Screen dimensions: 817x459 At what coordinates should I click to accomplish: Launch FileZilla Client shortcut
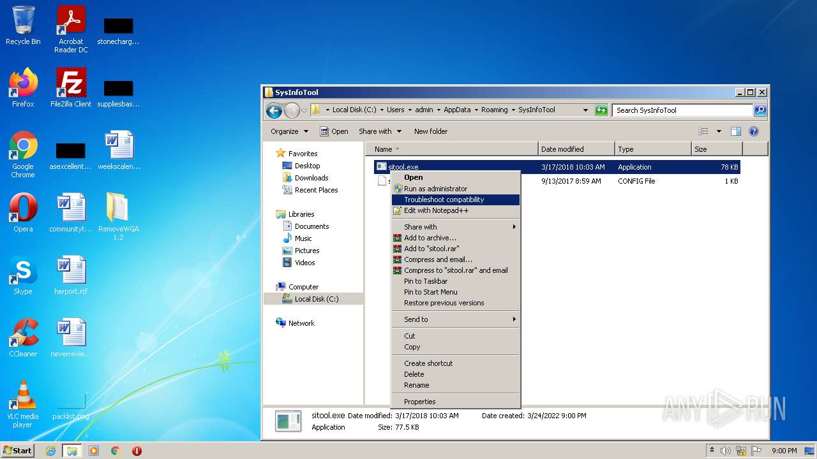coord(71,87)
